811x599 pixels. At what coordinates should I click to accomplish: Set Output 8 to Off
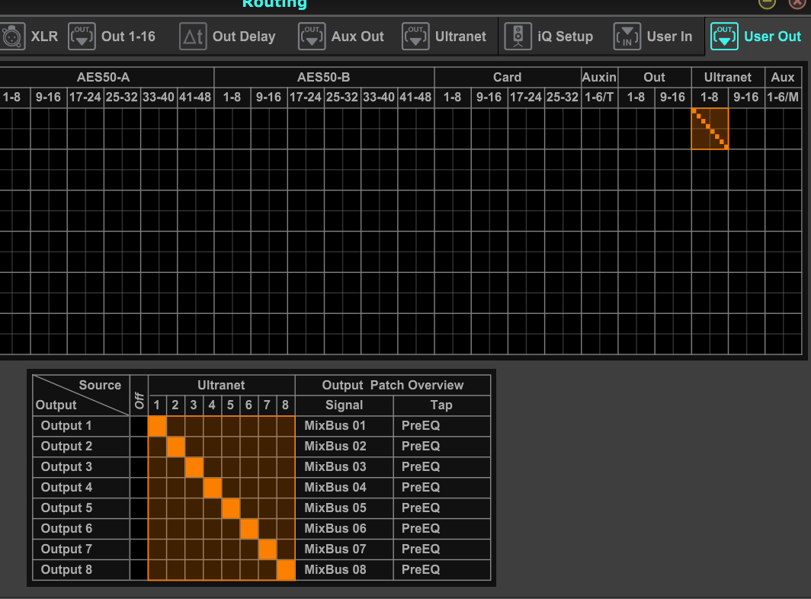coord(139,570)
